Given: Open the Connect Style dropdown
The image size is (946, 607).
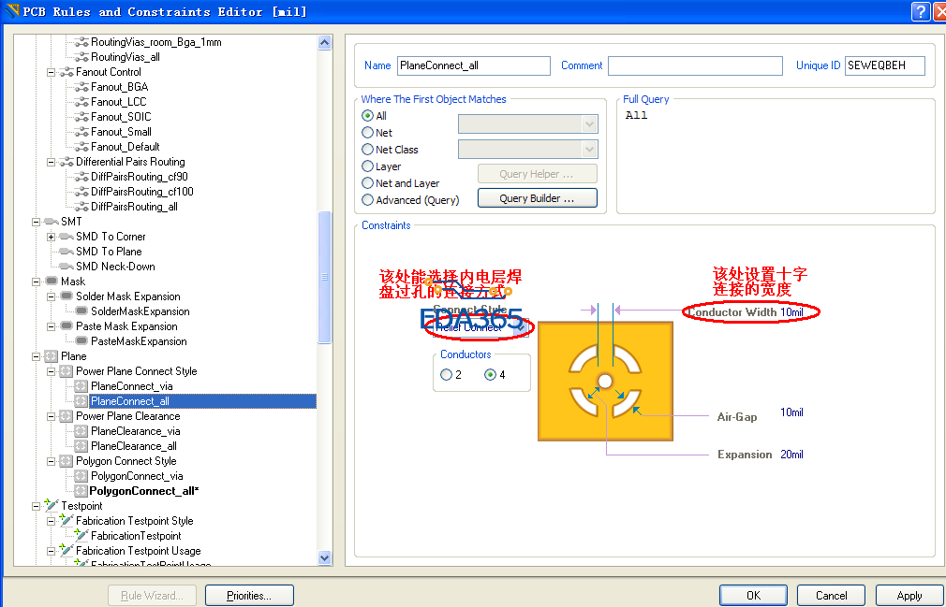Looking at the screenshot, I should pyautogui.click(x=522, y=327).
